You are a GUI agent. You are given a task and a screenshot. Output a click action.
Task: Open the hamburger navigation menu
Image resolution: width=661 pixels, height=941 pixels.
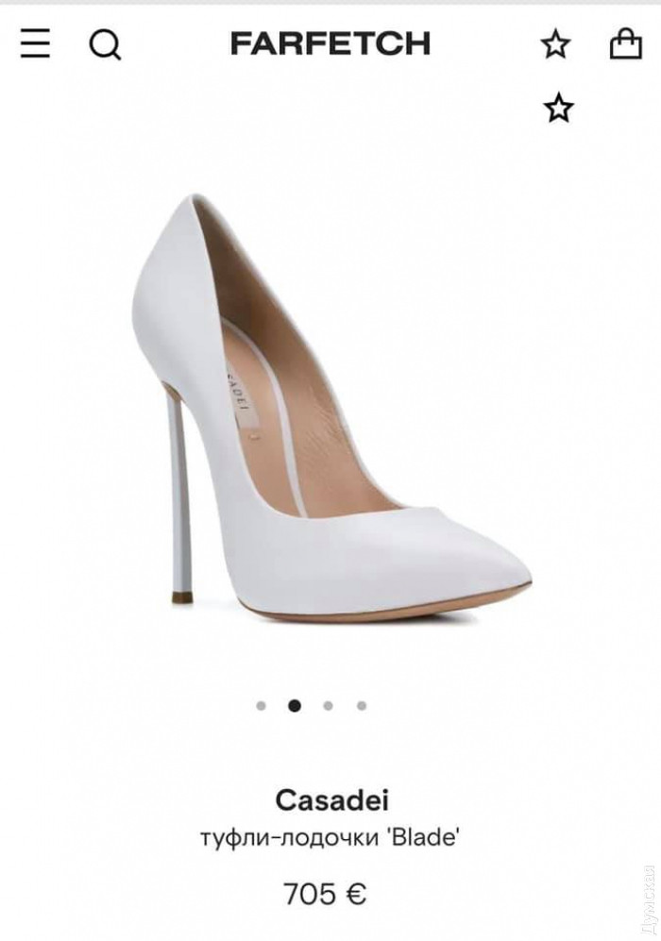(36, 43)
